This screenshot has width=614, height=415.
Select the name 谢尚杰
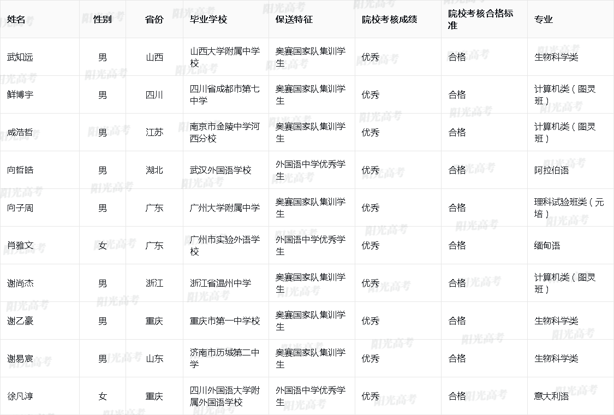[x=20, y=283]
